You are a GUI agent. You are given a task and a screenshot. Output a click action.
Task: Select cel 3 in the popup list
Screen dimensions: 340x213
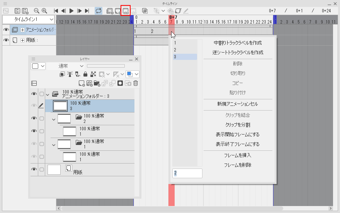185,57
